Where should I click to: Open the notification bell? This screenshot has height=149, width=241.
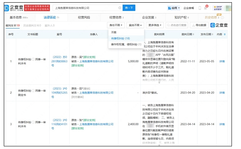click(205, 8)
